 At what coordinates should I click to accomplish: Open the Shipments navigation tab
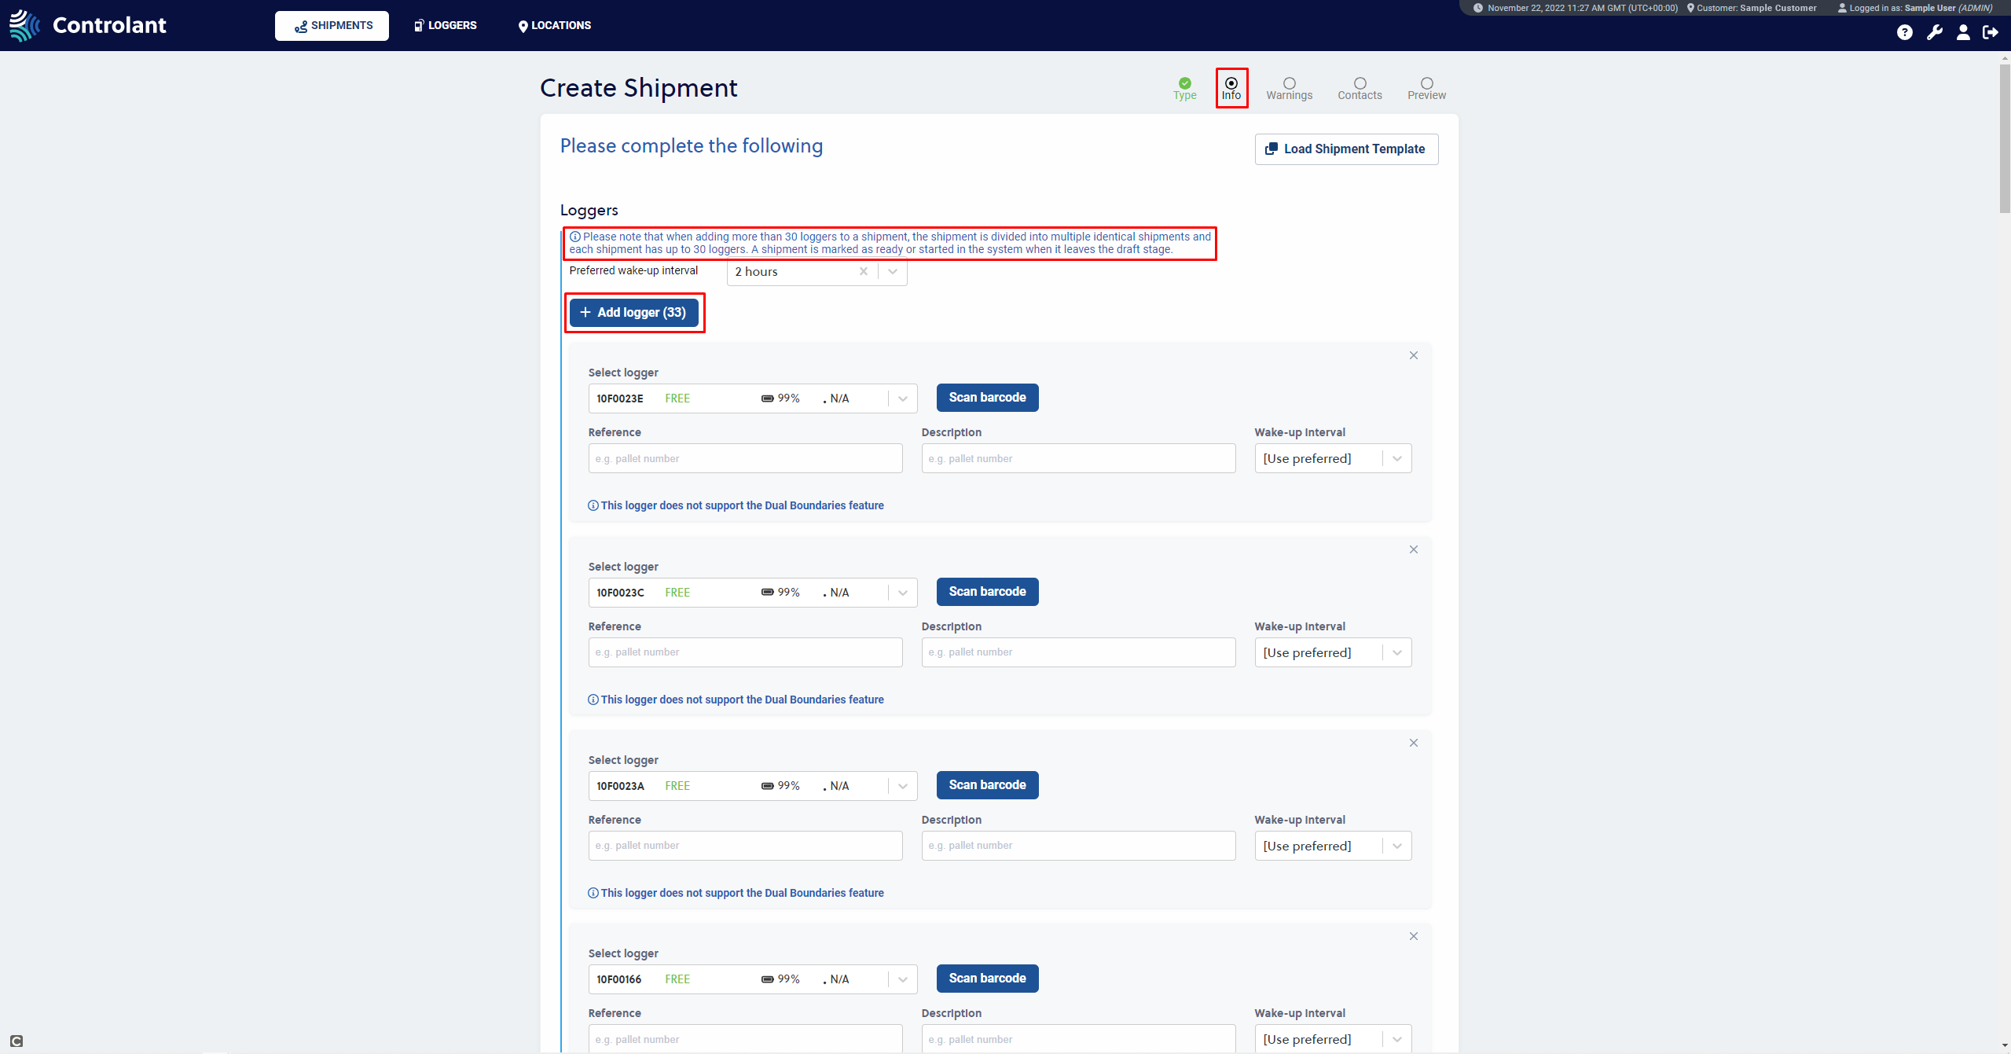(x=332, y=25)
